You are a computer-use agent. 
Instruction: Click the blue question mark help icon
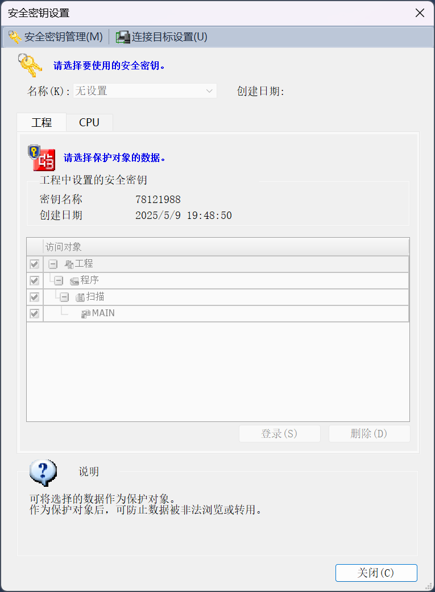(43, 473)
